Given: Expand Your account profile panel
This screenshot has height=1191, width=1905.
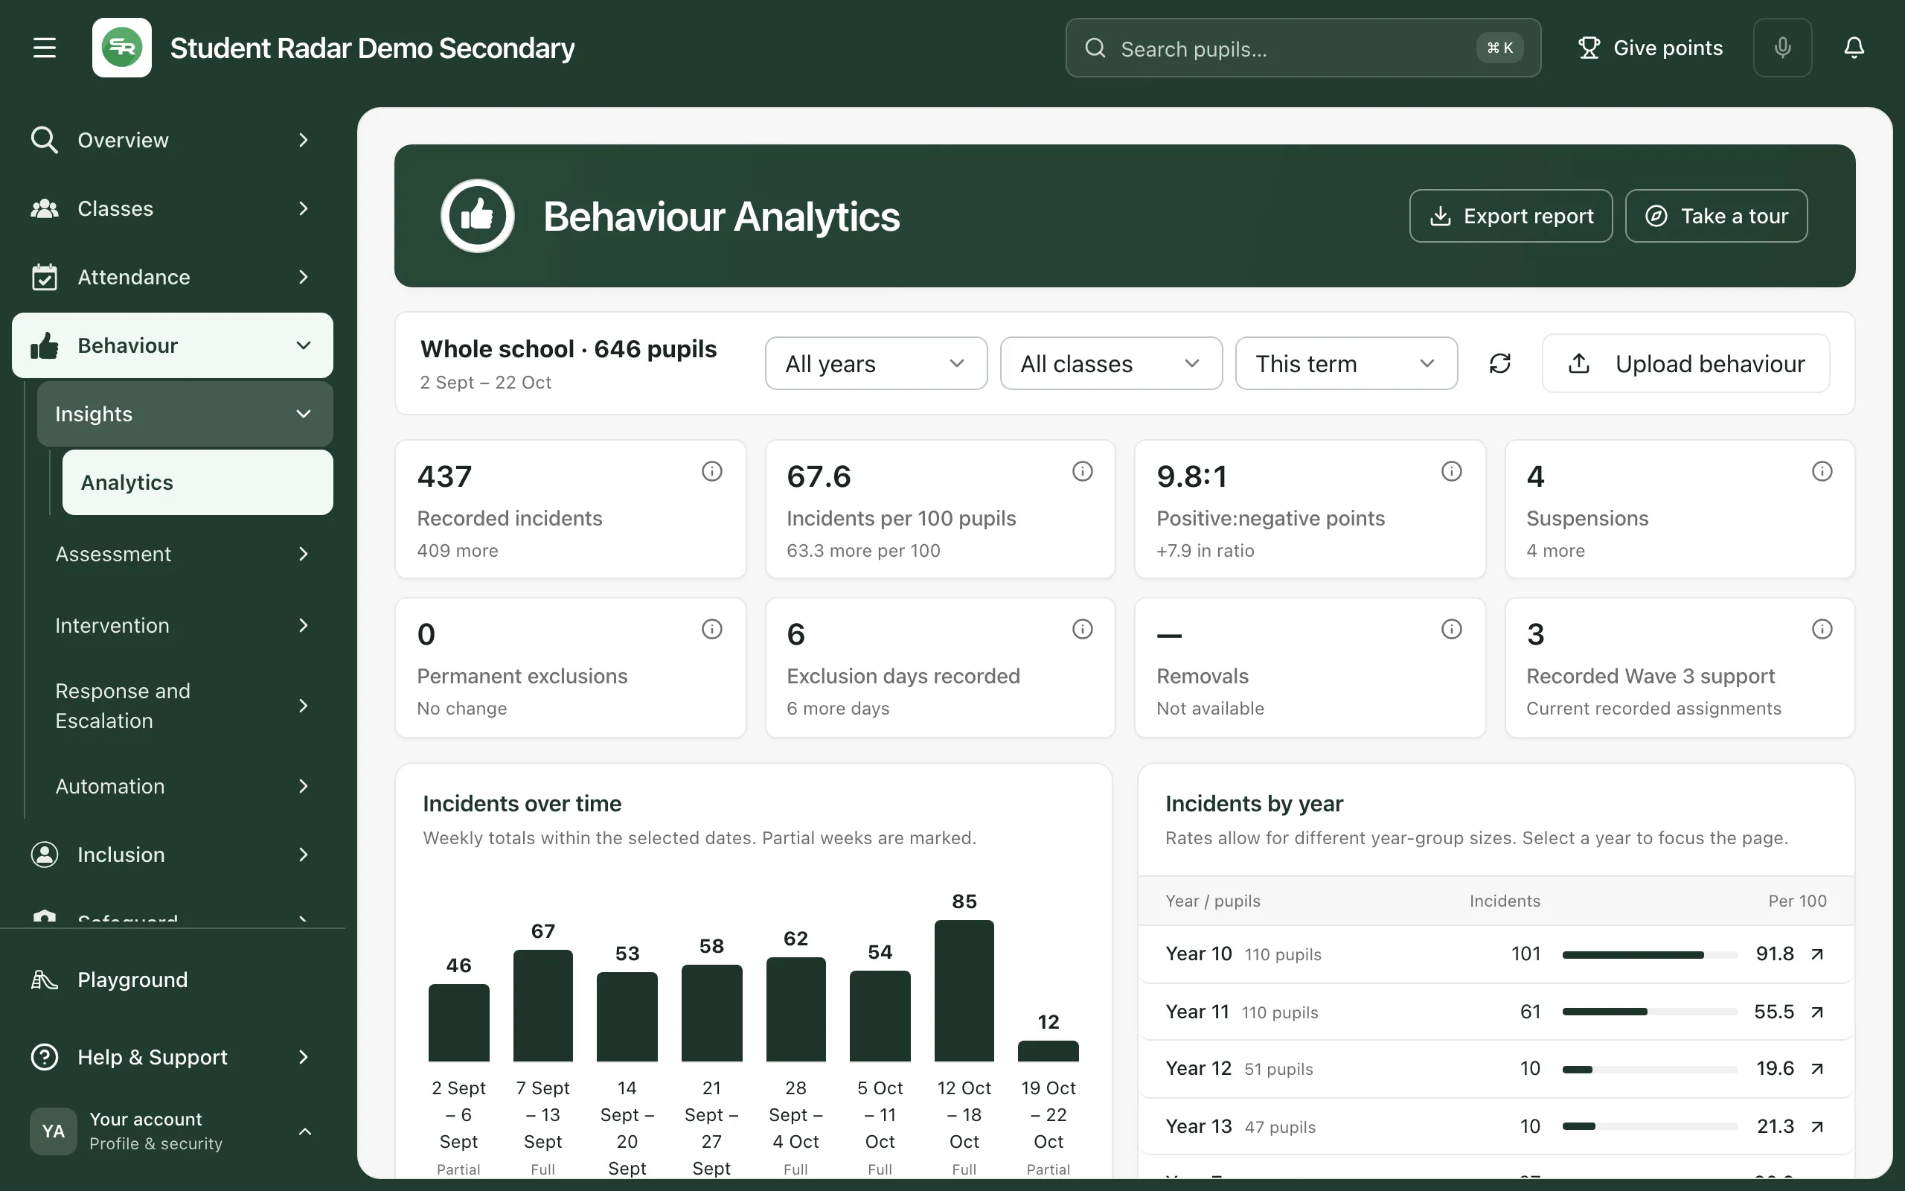Looking at the screenshot, I should [173, 1131].
